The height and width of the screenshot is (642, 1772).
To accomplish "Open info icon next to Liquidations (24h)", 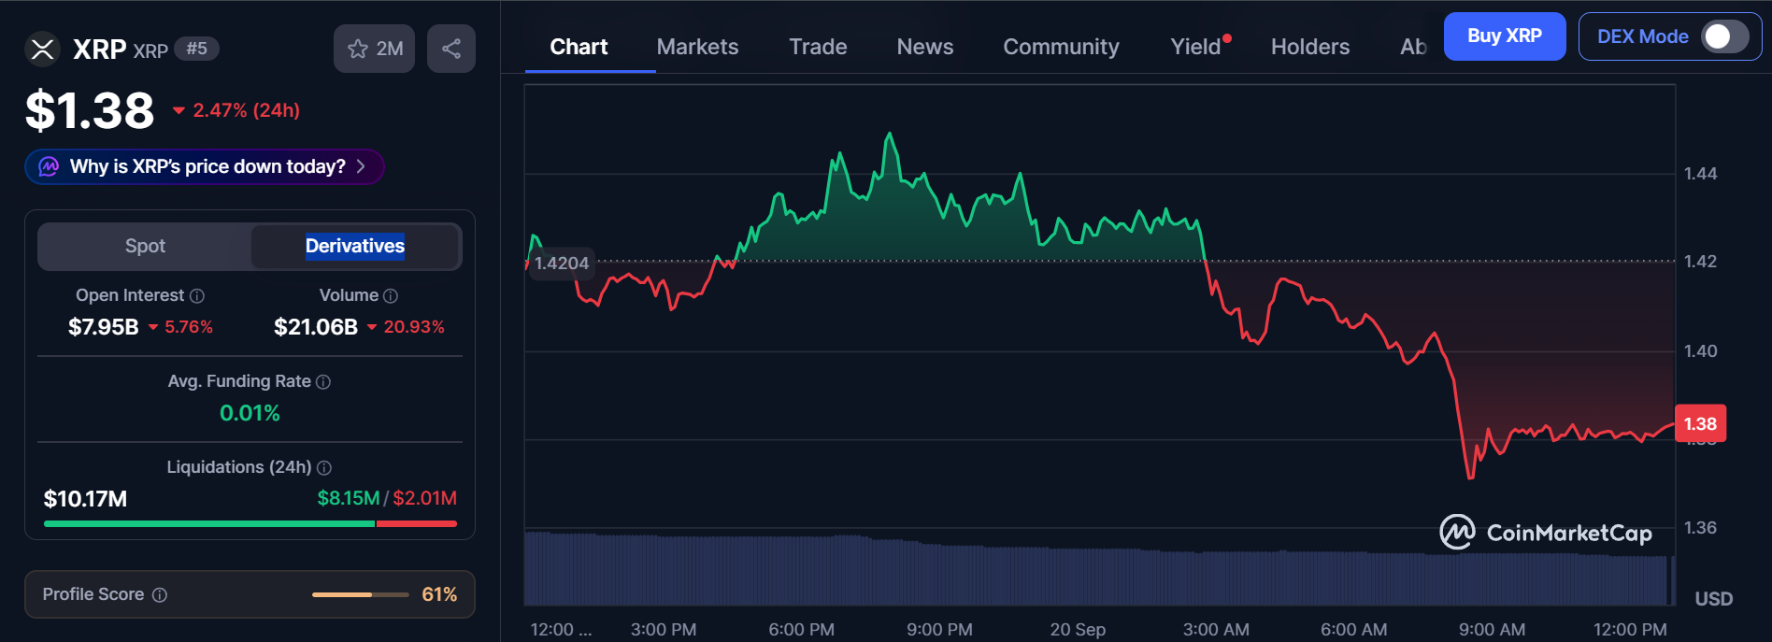I will point(324,468).
